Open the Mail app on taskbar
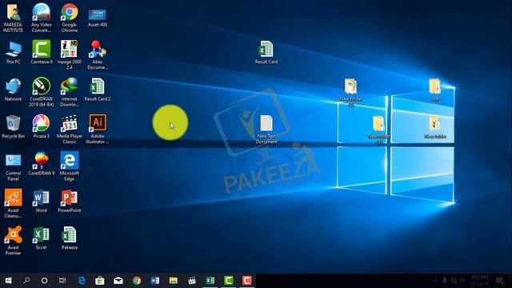Viewport: 512px width, 288px height. click(118, 281)
